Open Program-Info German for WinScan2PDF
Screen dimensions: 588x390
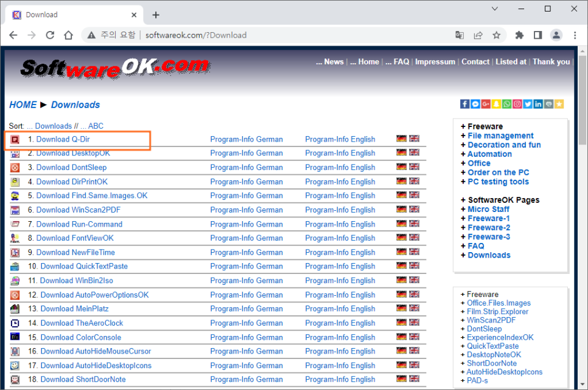pyautogui.click(x=247, y=210)
